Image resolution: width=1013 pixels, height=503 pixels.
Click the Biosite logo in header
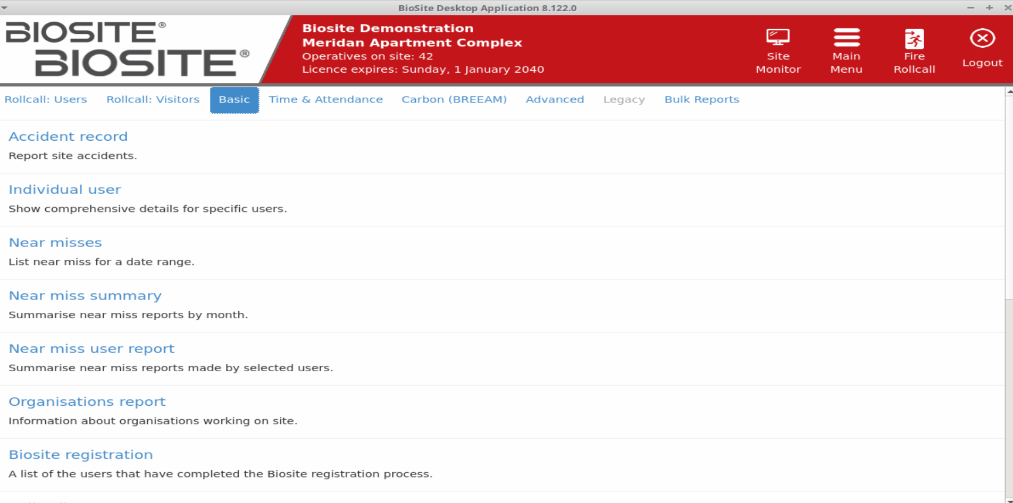coord(128,49)
